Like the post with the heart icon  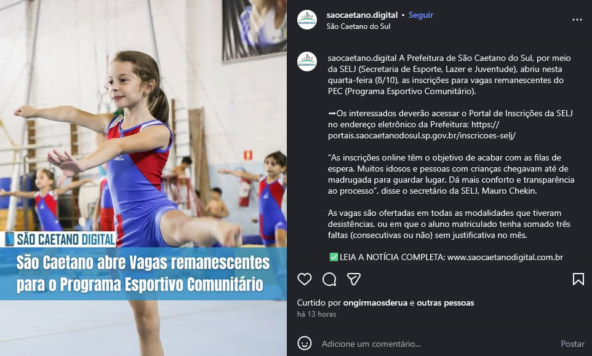304,279
